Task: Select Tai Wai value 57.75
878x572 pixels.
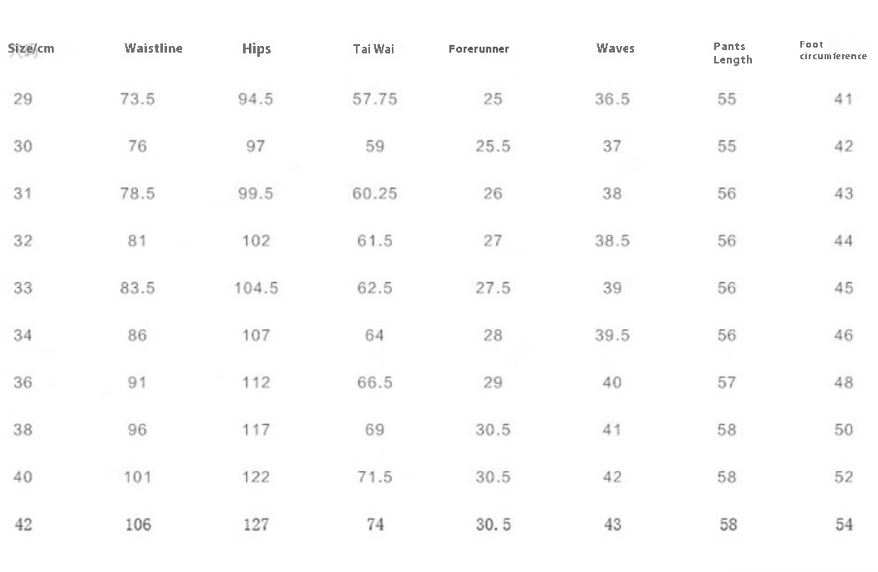Action: [374, 99]
